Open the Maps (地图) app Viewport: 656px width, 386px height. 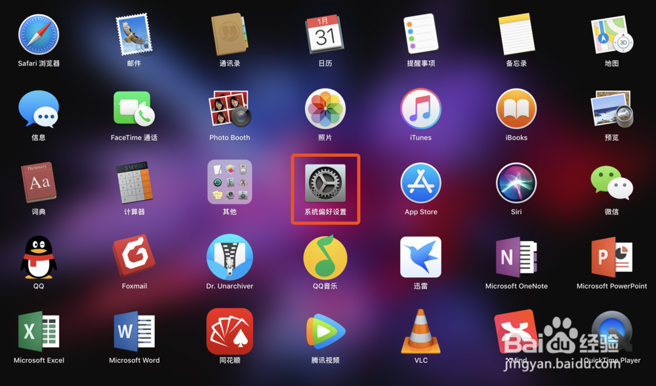(611, 35)
